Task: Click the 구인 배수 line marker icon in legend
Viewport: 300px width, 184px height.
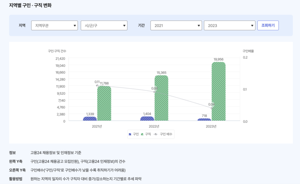Action: click(156, 134)
